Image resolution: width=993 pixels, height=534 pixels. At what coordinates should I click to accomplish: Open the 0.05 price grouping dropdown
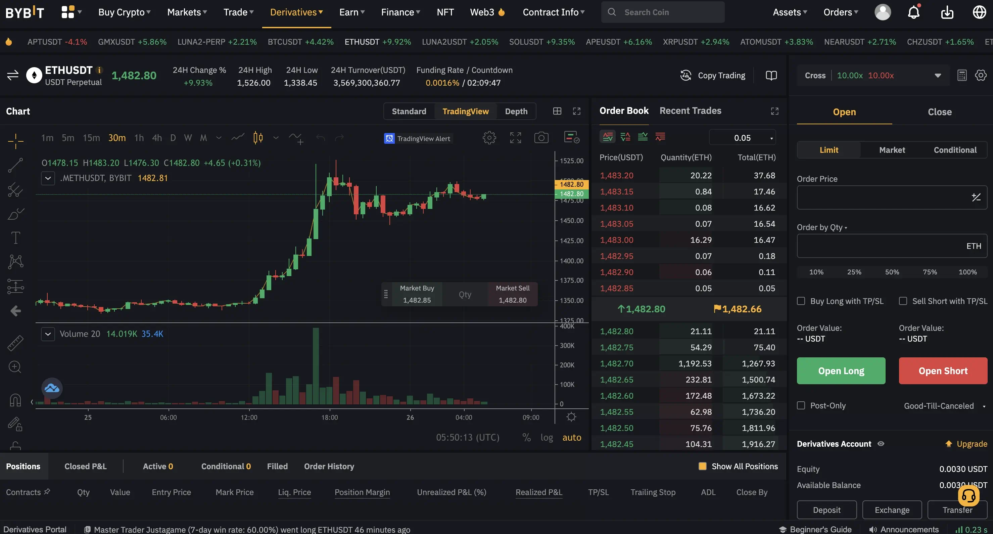pyautogui.click(x=743, y=138)
